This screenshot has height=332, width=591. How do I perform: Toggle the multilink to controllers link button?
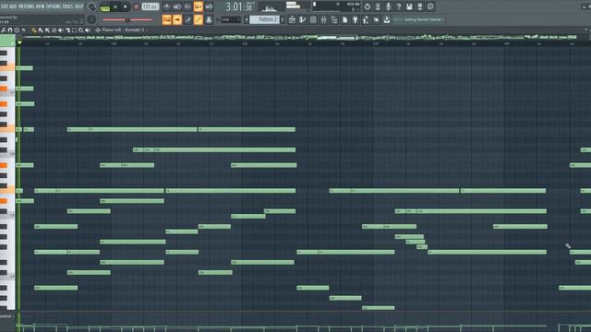click(198, 19)
